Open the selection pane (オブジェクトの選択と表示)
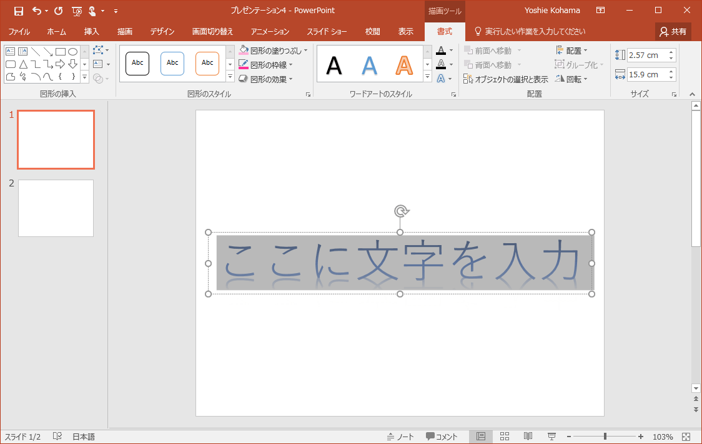 506,79
